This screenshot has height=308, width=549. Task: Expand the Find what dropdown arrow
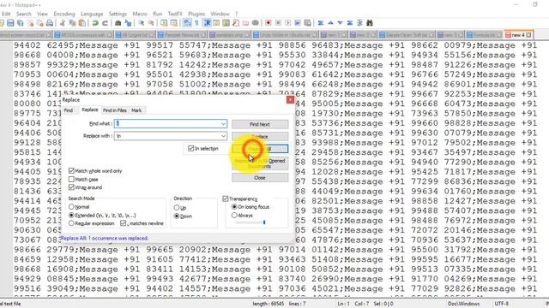click(x=223, y=123)
